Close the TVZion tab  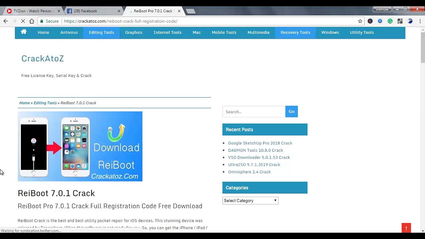(59, 11)
